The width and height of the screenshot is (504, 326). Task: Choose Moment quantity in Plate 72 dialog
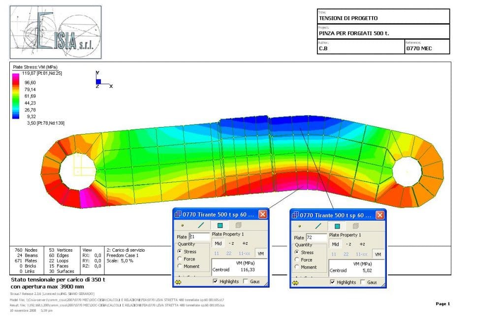297,267
